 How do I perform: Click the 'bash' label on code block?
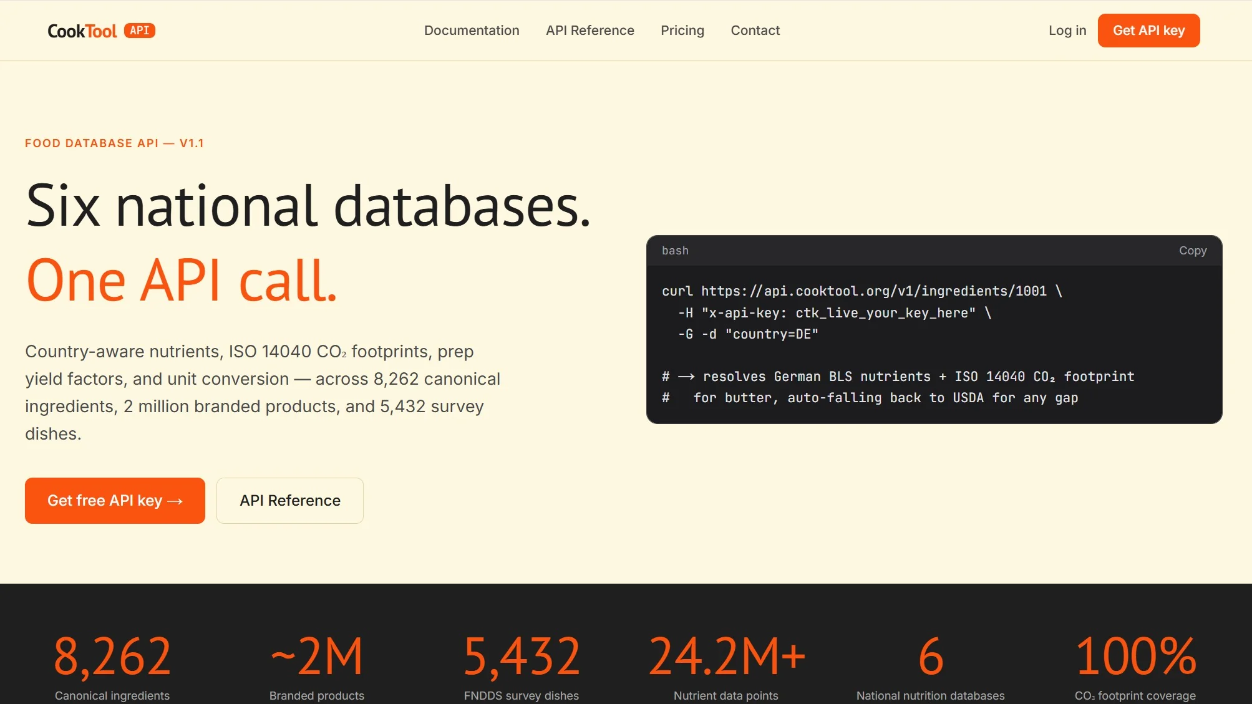[x=675, y=251]
